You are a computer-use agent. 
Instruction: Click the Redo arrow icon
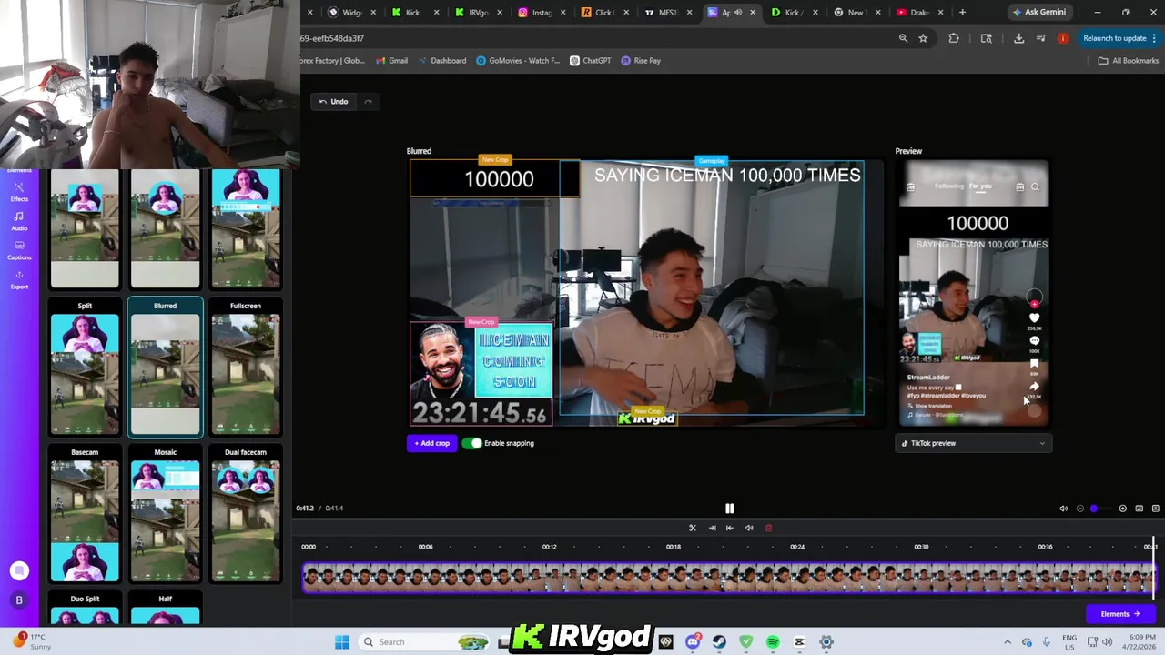tap(368, 102)
